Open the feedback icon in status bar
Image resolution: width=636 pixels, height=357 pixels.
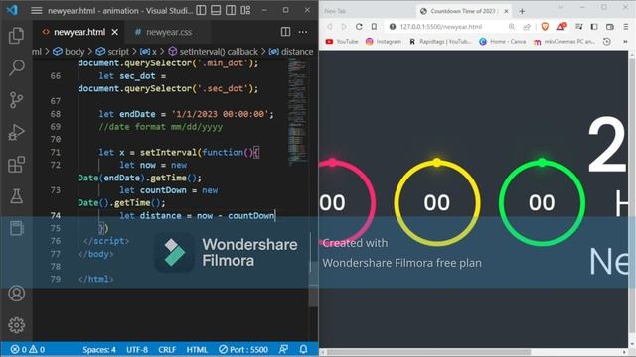tap(283, 349)
